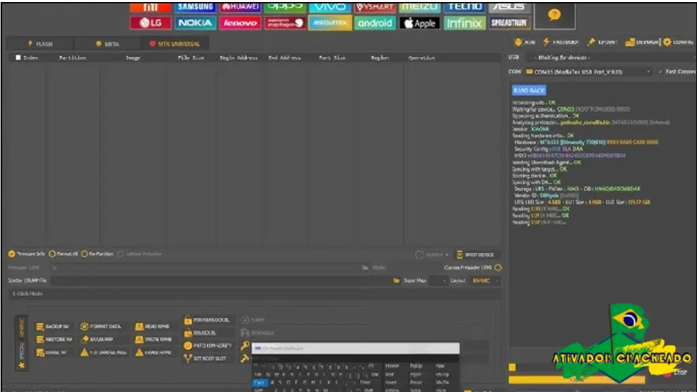Viewport: 697px width, 392px height.
Task: Open the Layout EMMC dropdown
Action: [485, 280]
